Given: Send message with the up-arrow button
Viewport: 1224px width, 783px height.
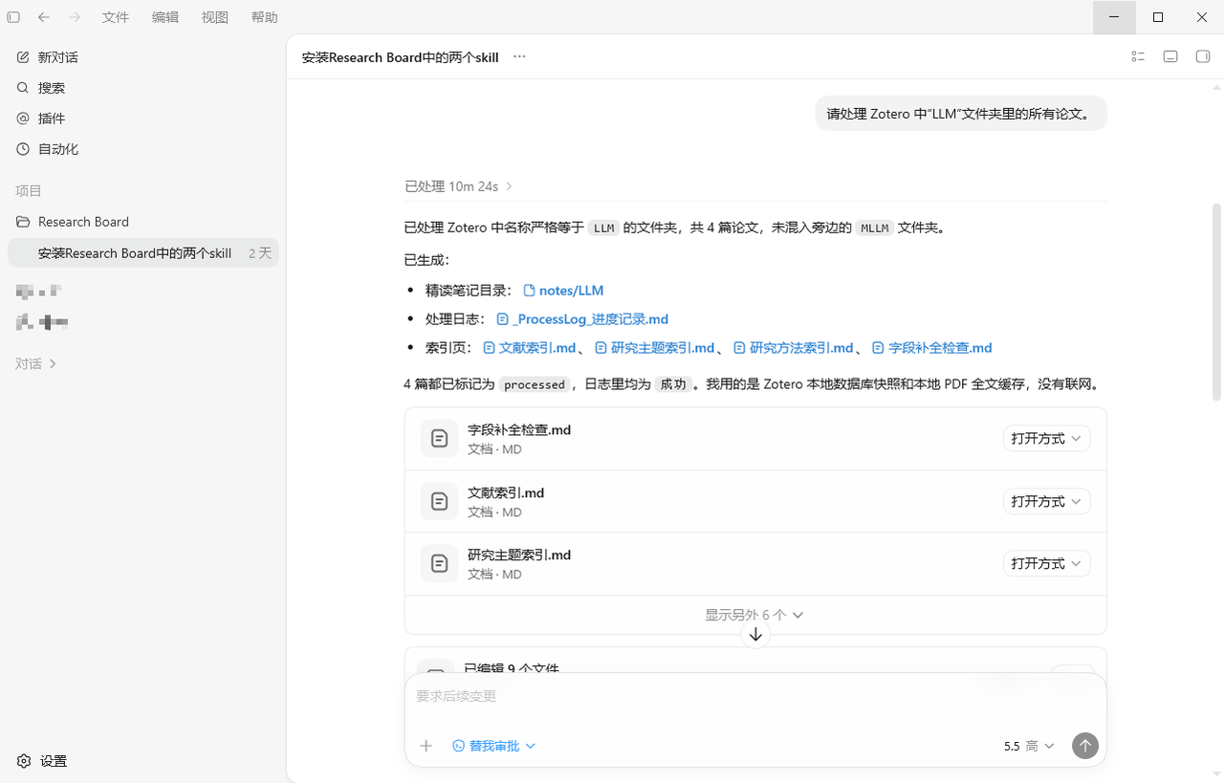Looking at the screenshot, I should (1085, 746).
